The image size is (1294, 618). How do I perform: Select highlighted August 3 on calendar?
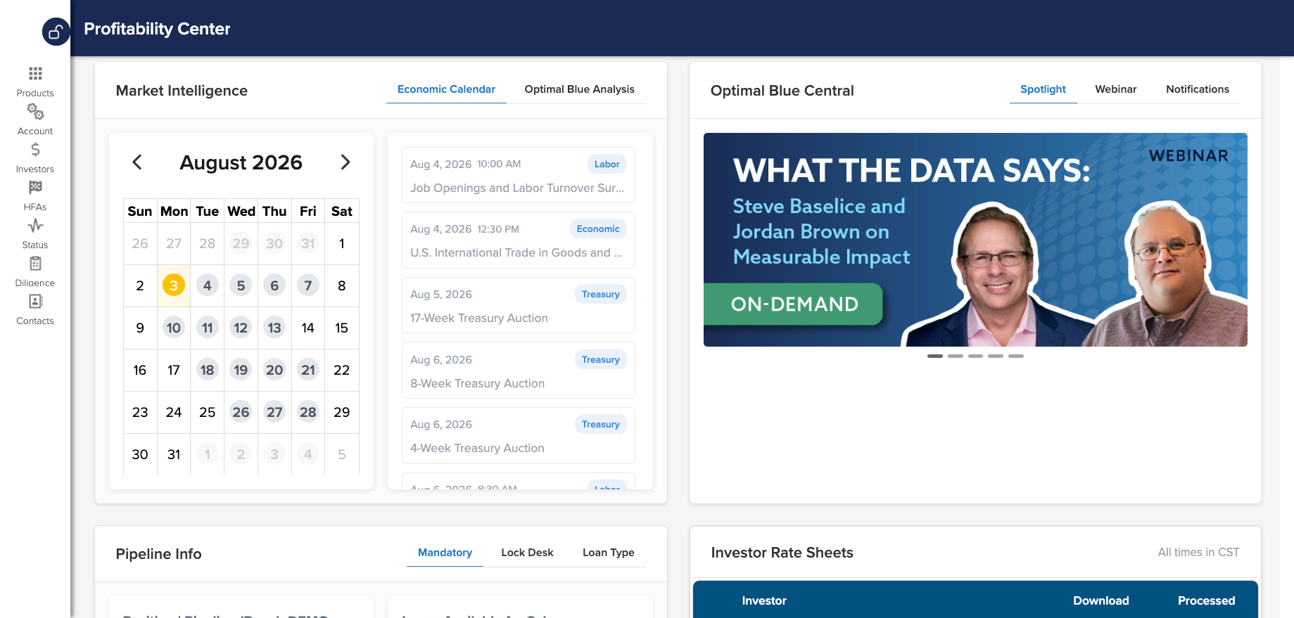point(174,285)
